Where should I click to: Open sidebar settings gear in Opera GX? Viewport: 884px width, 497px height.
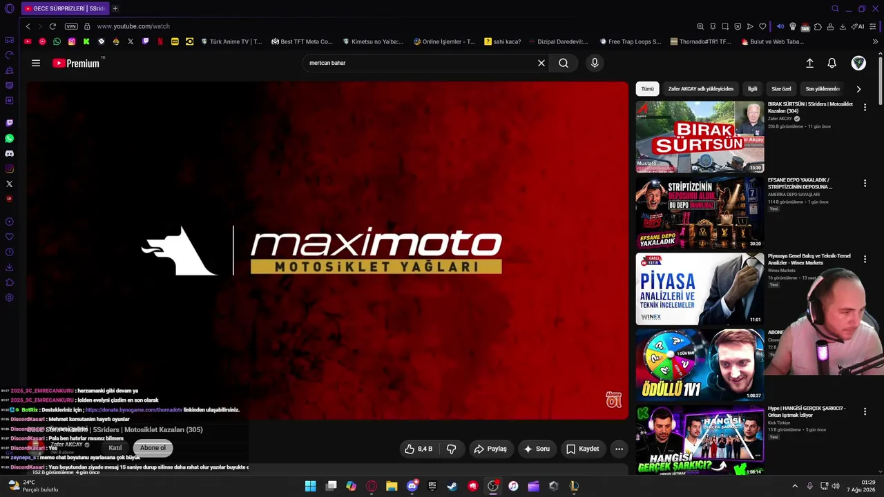(9, 298)
